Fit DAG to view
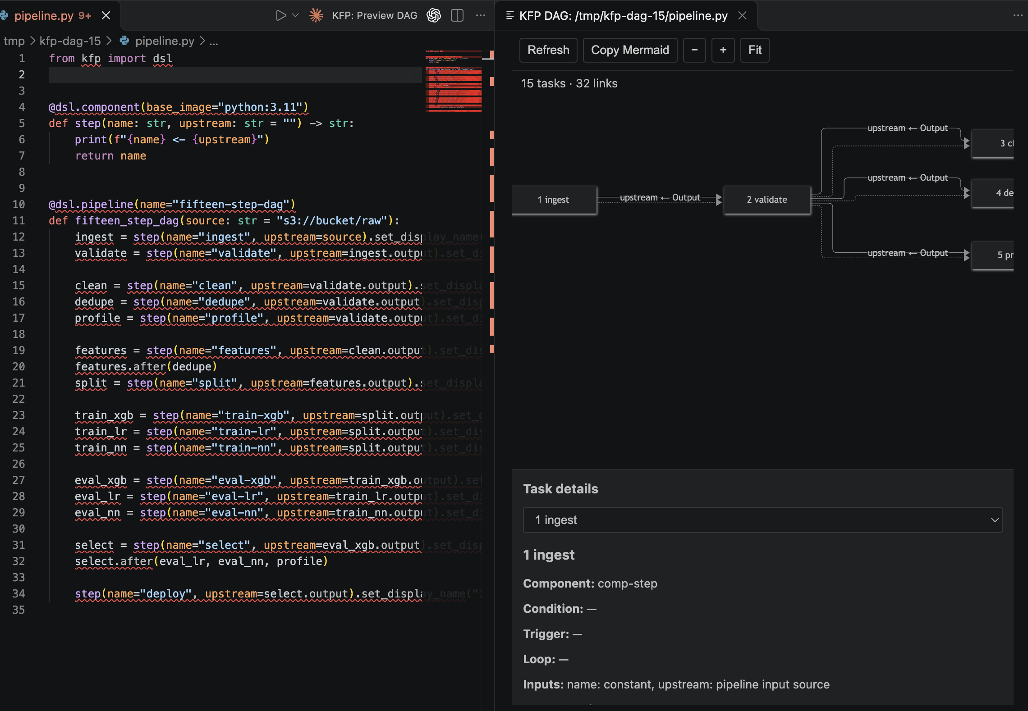Image resolution: width=1028 pixels, height=711 pixels. 755,50
